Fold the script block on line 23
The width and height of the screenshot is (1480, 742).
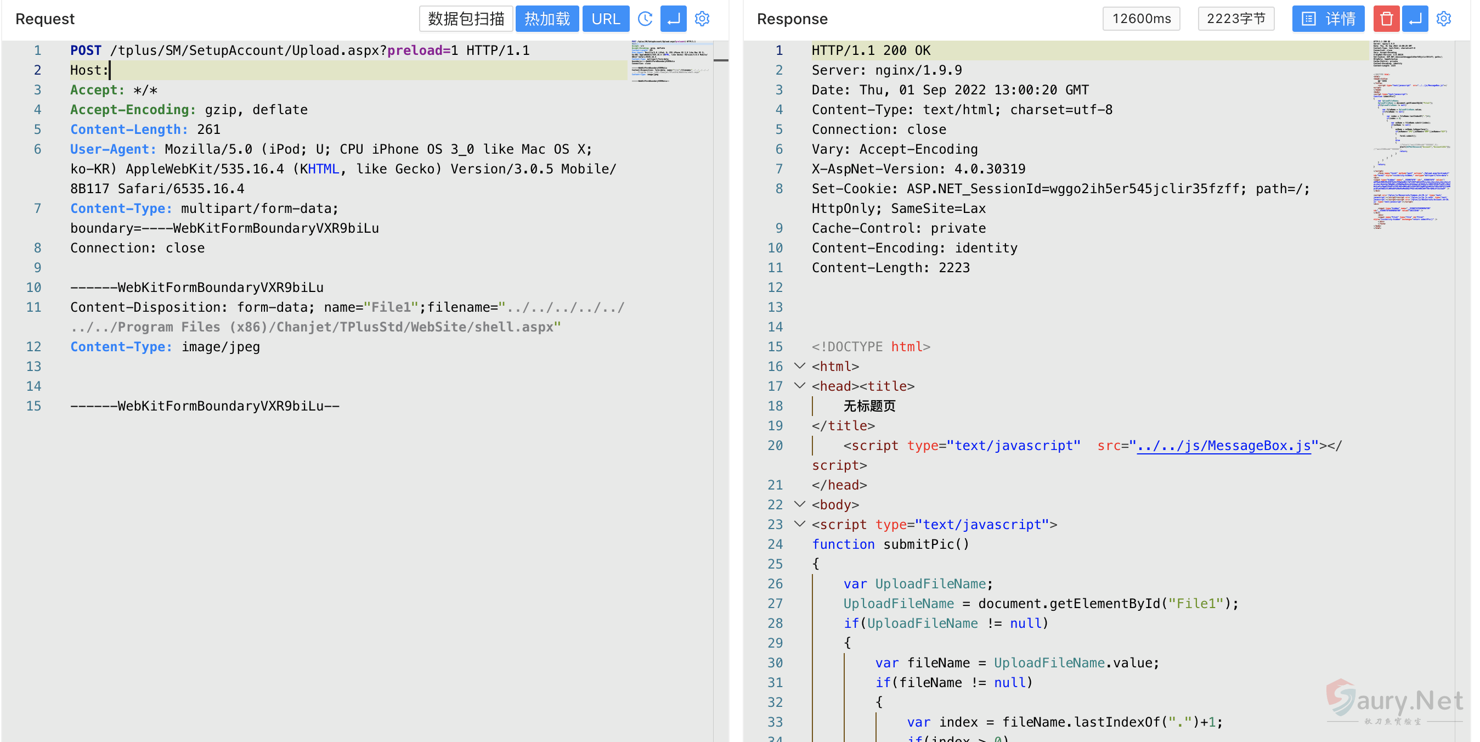pyautogui.click(x=799, y=524)
